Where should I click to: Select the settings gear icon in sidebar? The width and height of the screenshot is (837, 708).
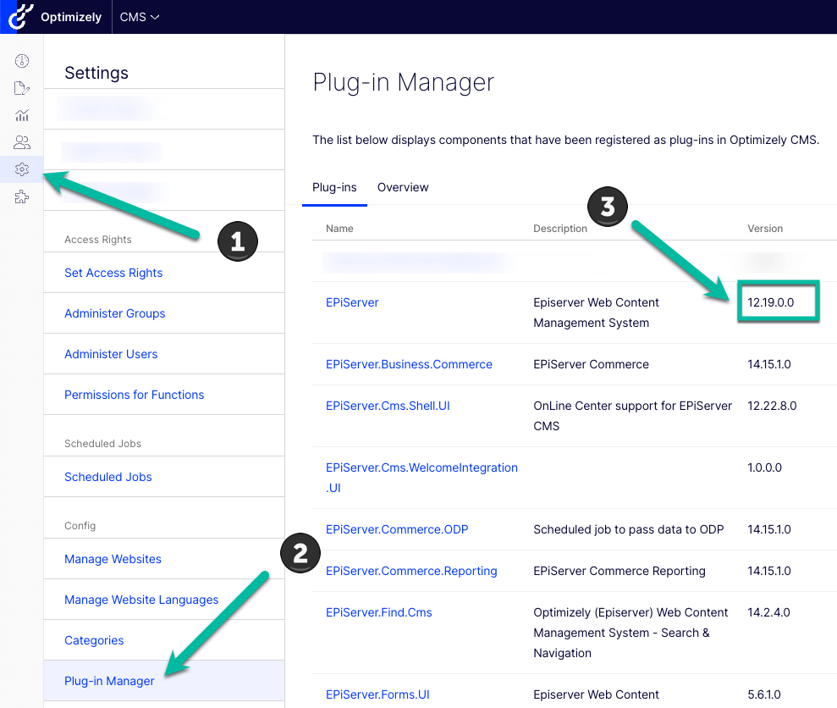coord(22,169)
